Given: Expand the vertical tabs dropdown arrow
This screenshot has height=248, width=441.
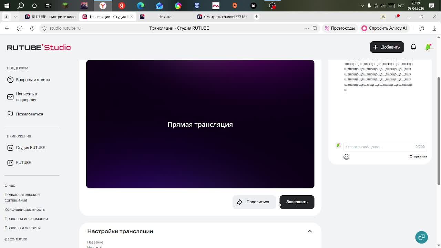Looking at the screenshot, I should pyautogui.click(x=16, y=17).
